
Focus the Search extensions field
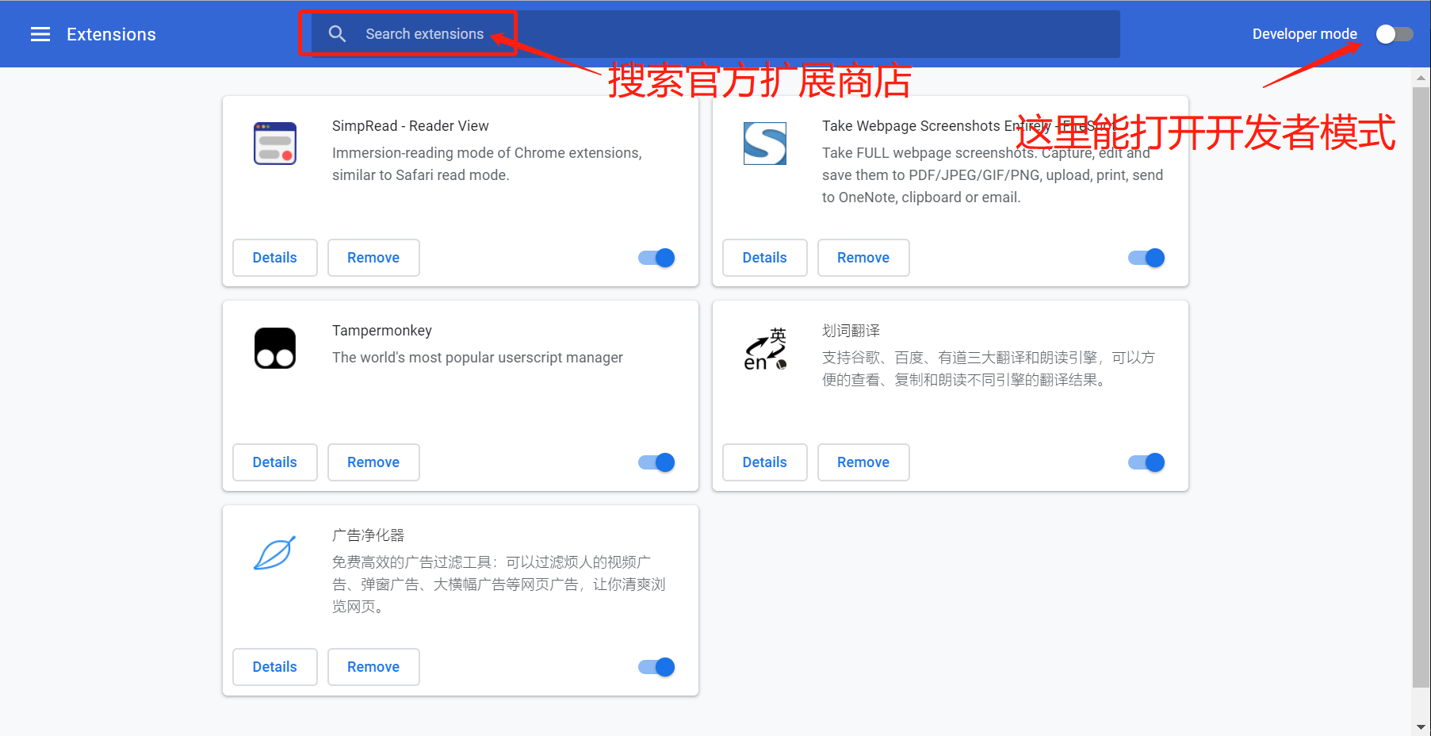click(x=716, y=34)
